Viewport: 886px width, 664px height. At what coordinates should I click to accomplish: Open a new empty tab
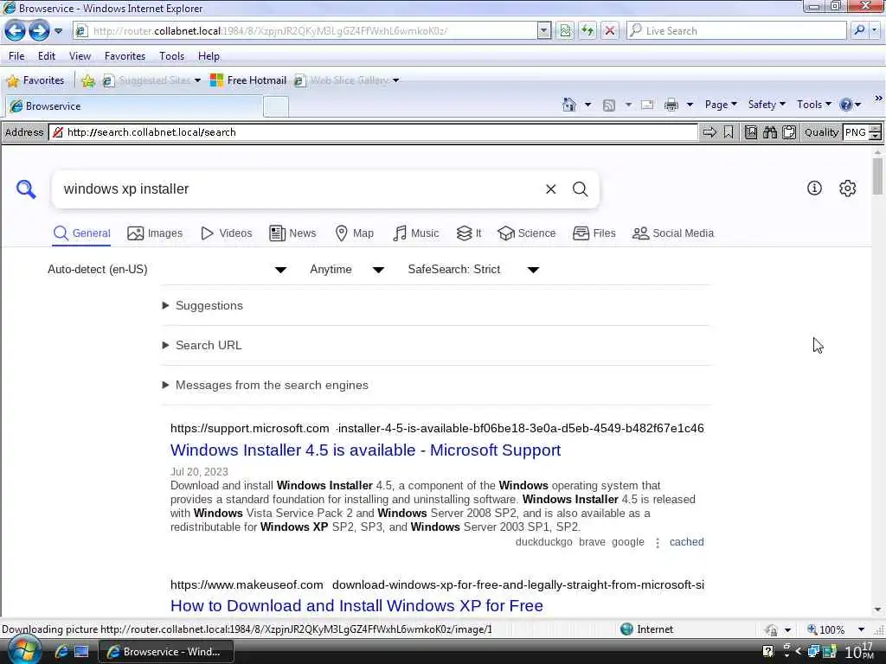(276, 106)
